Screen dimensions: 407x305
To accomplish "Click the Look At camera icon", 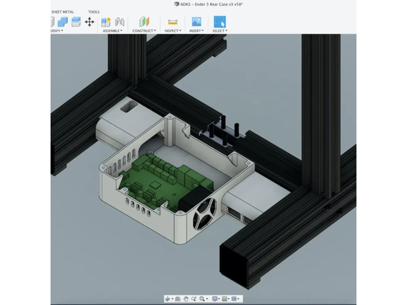I will pyautogui.click(x=178, y=299).
